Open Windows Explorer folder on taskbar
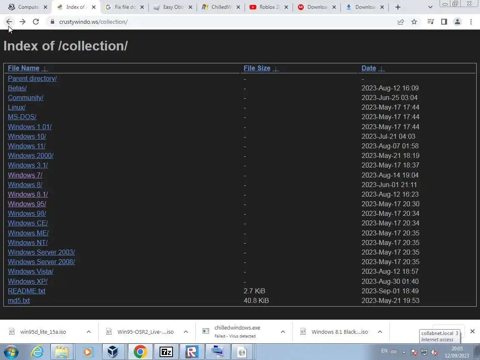 62,352
